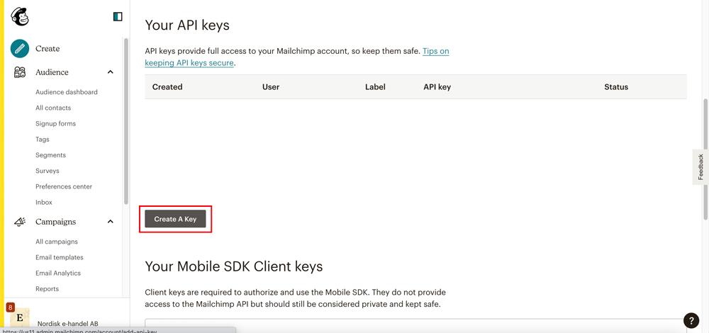The image size is (709, 333).
Task: Collapse the Audience section chevron
Action: pos(111,72)
